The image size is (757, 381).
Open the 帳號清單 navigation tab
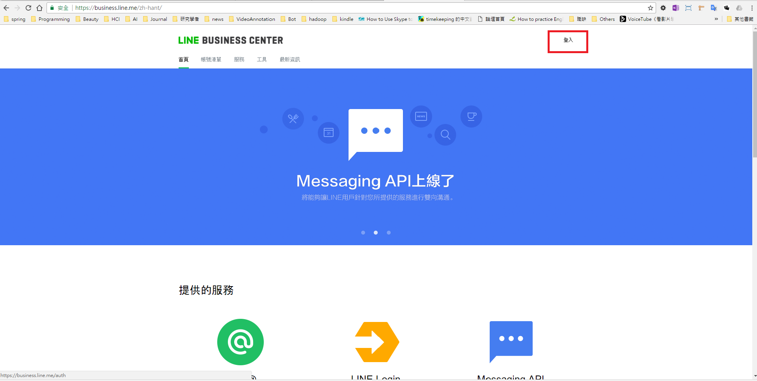(x=211, y=59)
